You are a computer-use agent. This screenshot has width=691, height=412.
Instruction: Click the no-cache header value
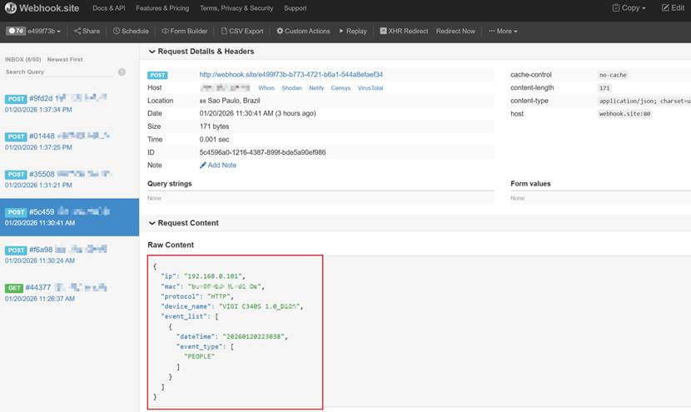coord(613,75)
